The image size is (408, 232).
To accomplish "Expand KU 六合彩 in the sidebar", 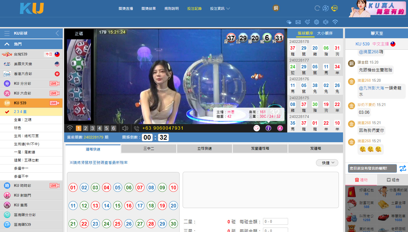I will tap(31, 93).
